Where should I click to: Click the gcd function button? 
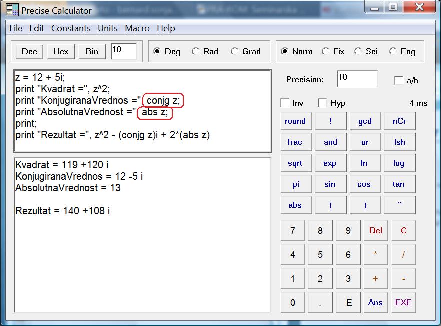click(x=365, y=121)
